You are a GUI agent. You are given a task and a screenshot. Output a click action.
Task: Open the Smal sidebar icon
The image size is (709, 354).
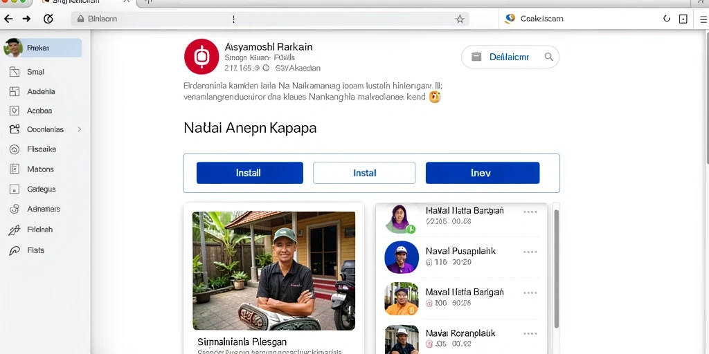[x=15, y=72]
